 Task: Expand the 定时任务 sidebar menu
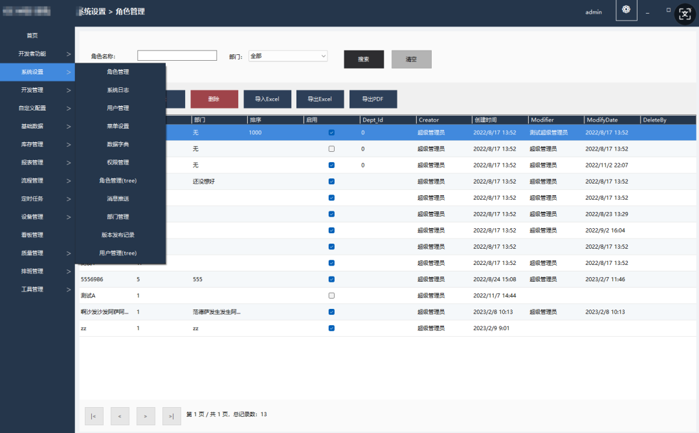point(38,199)
